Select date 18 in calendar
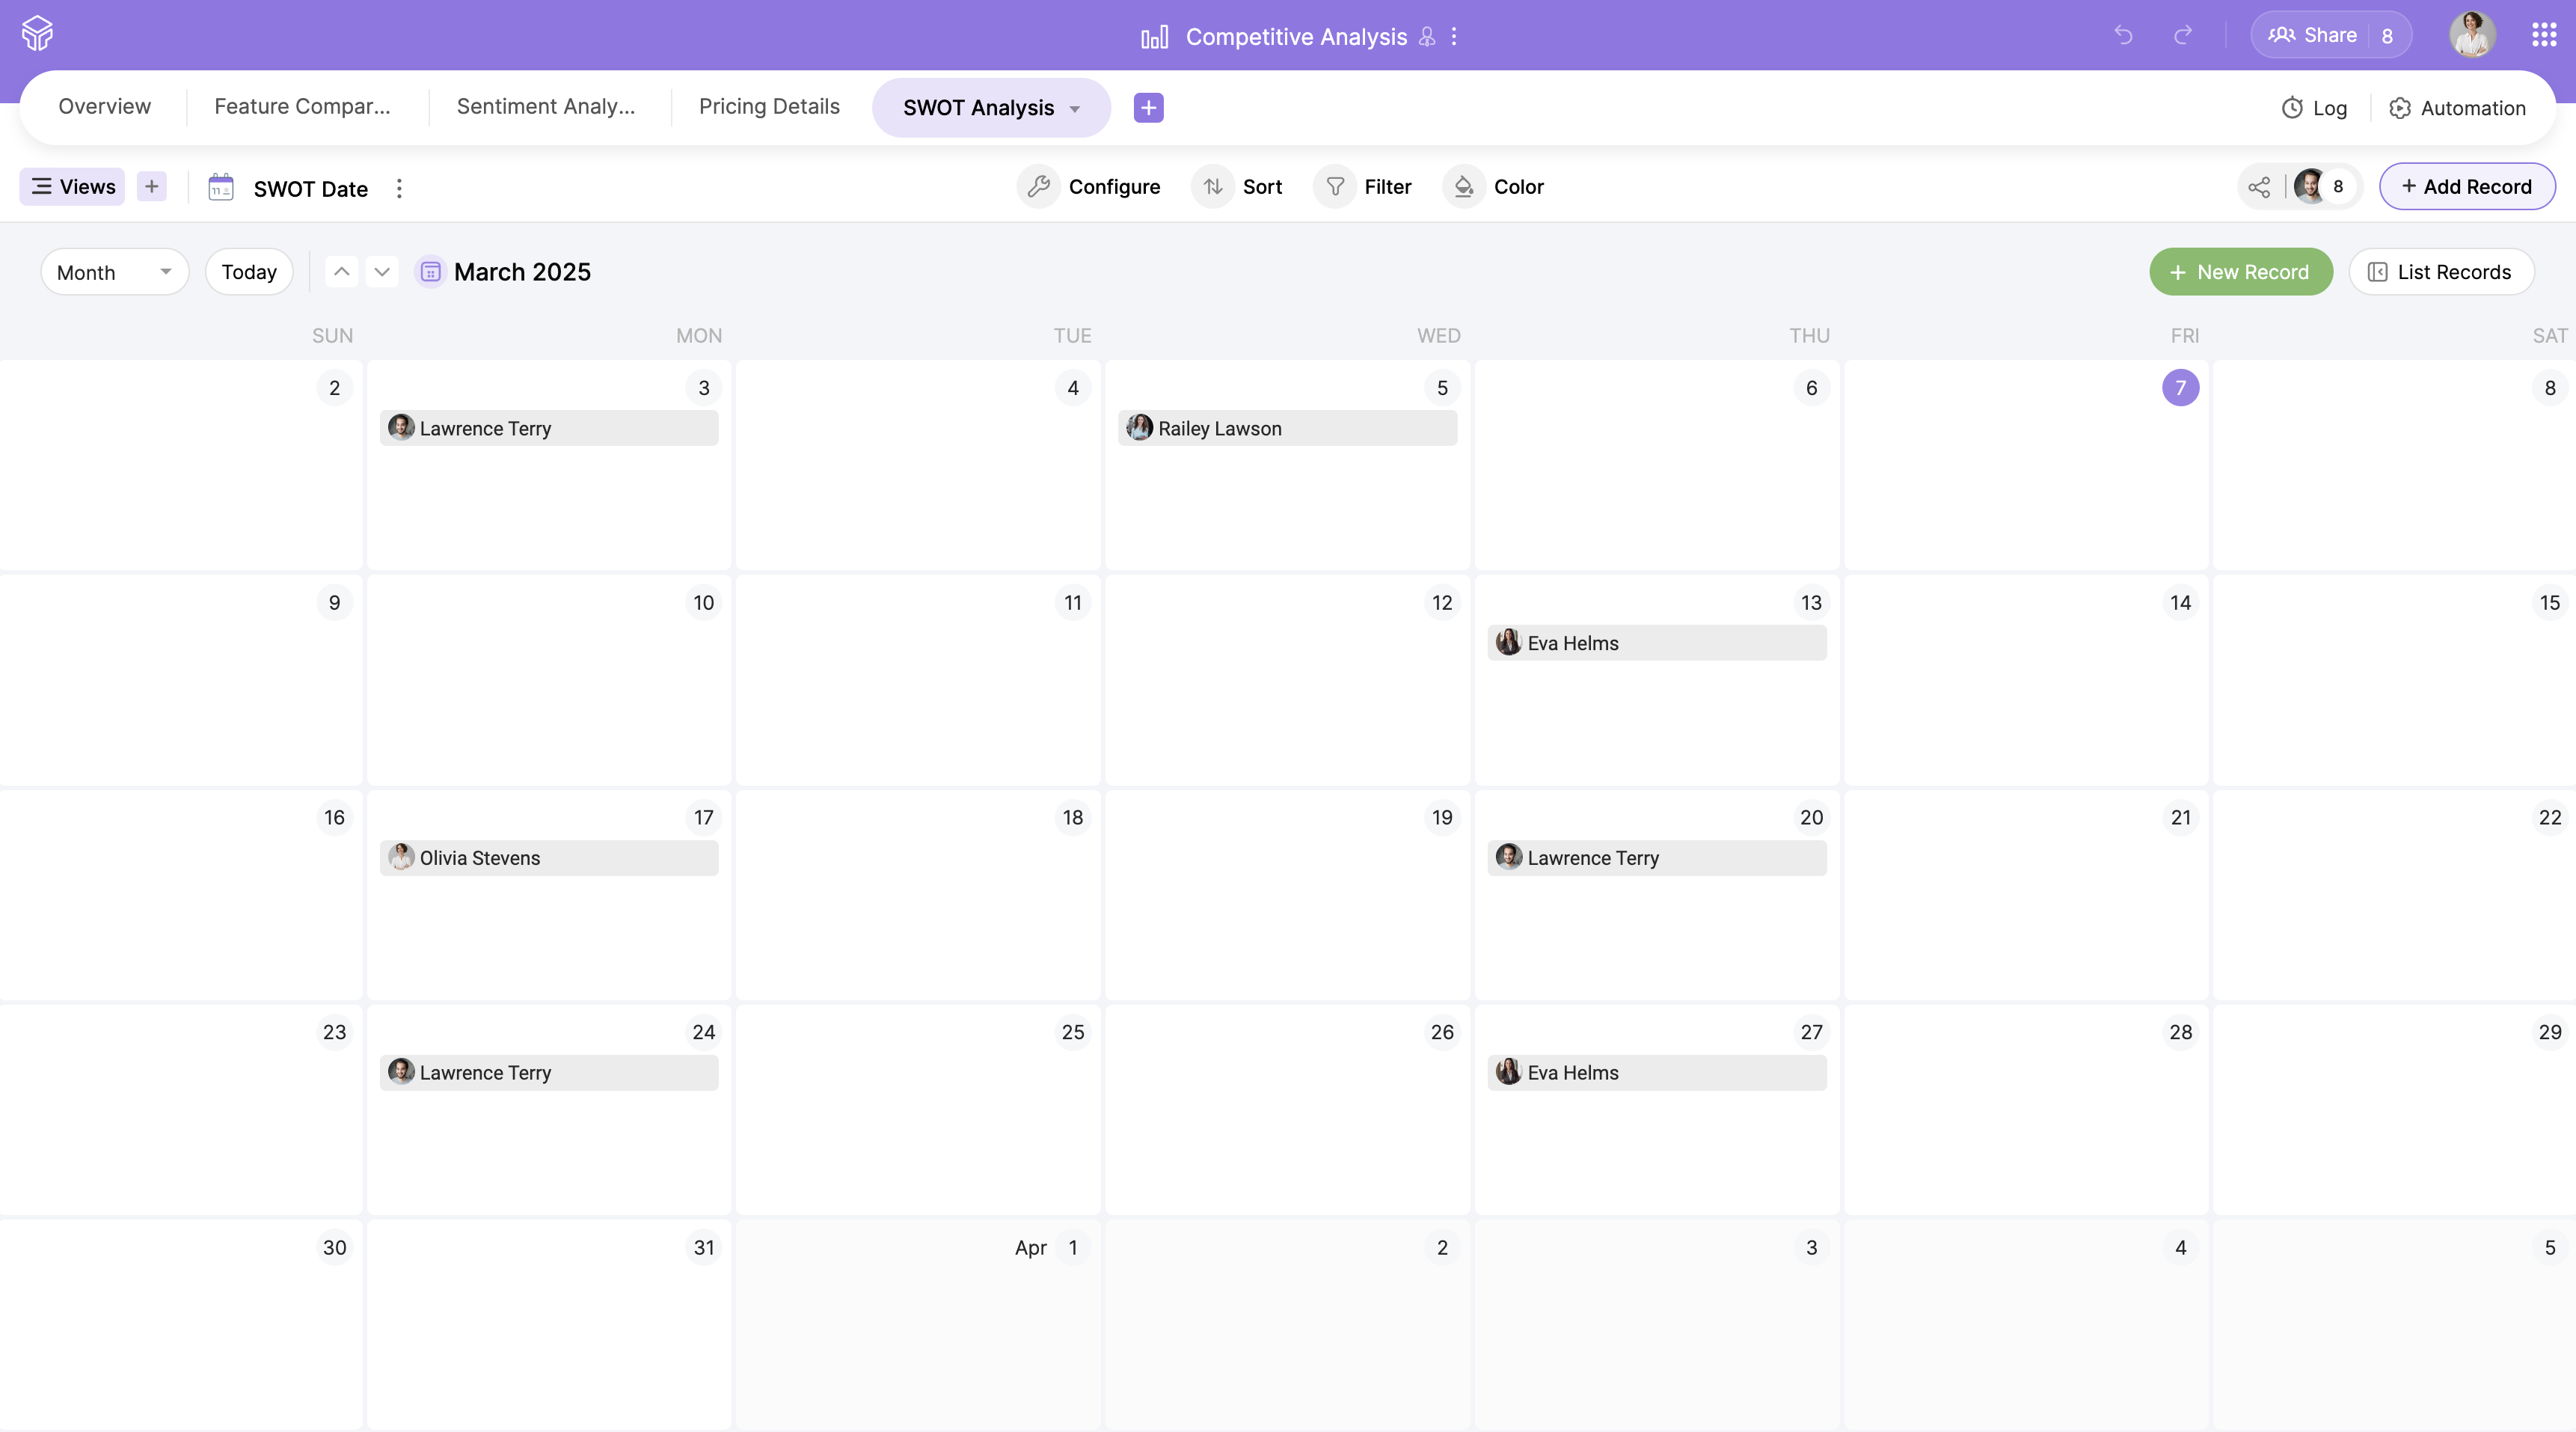Screen dimensions: 2576x1432 [1073, 818]
